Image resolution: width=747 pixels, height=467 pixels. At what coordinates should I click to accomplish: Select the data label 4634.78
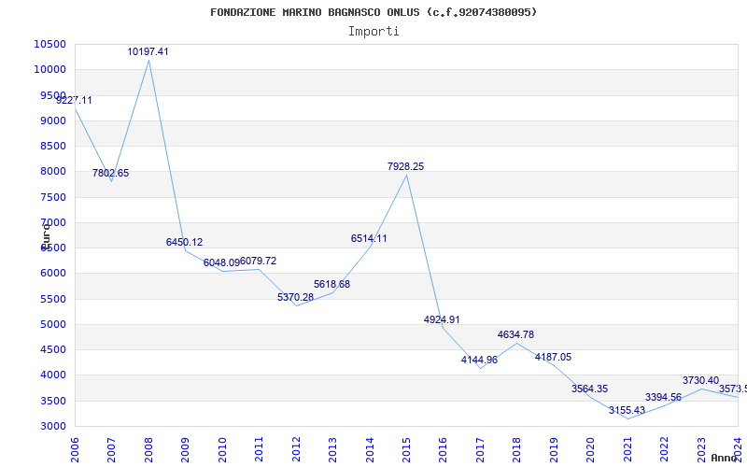pyautogui.click(x=516, y=335)
